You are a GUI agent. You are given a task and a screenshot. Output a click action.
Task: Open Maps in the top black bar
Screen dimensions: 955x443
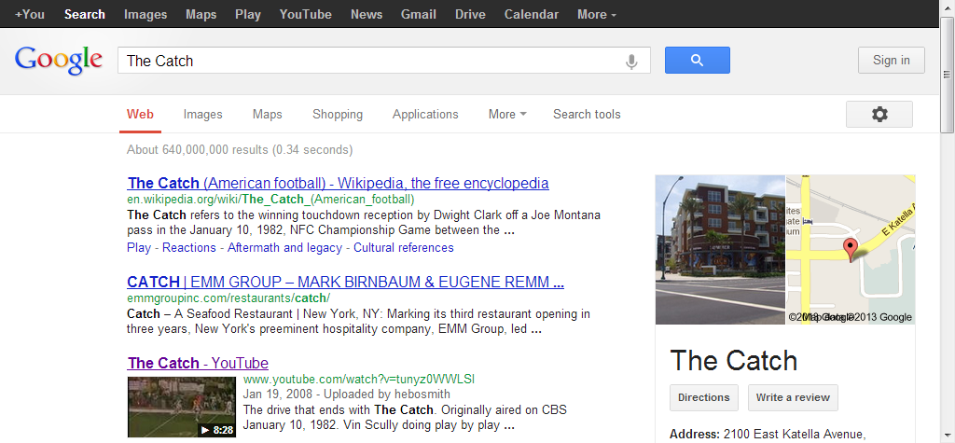pos(201,15)
